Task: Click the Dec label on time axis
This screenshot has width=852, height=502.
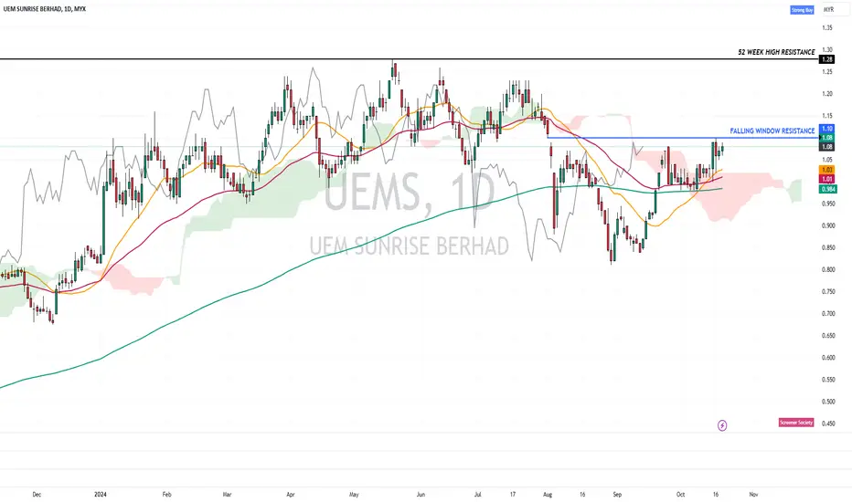Action: [37, 495]
